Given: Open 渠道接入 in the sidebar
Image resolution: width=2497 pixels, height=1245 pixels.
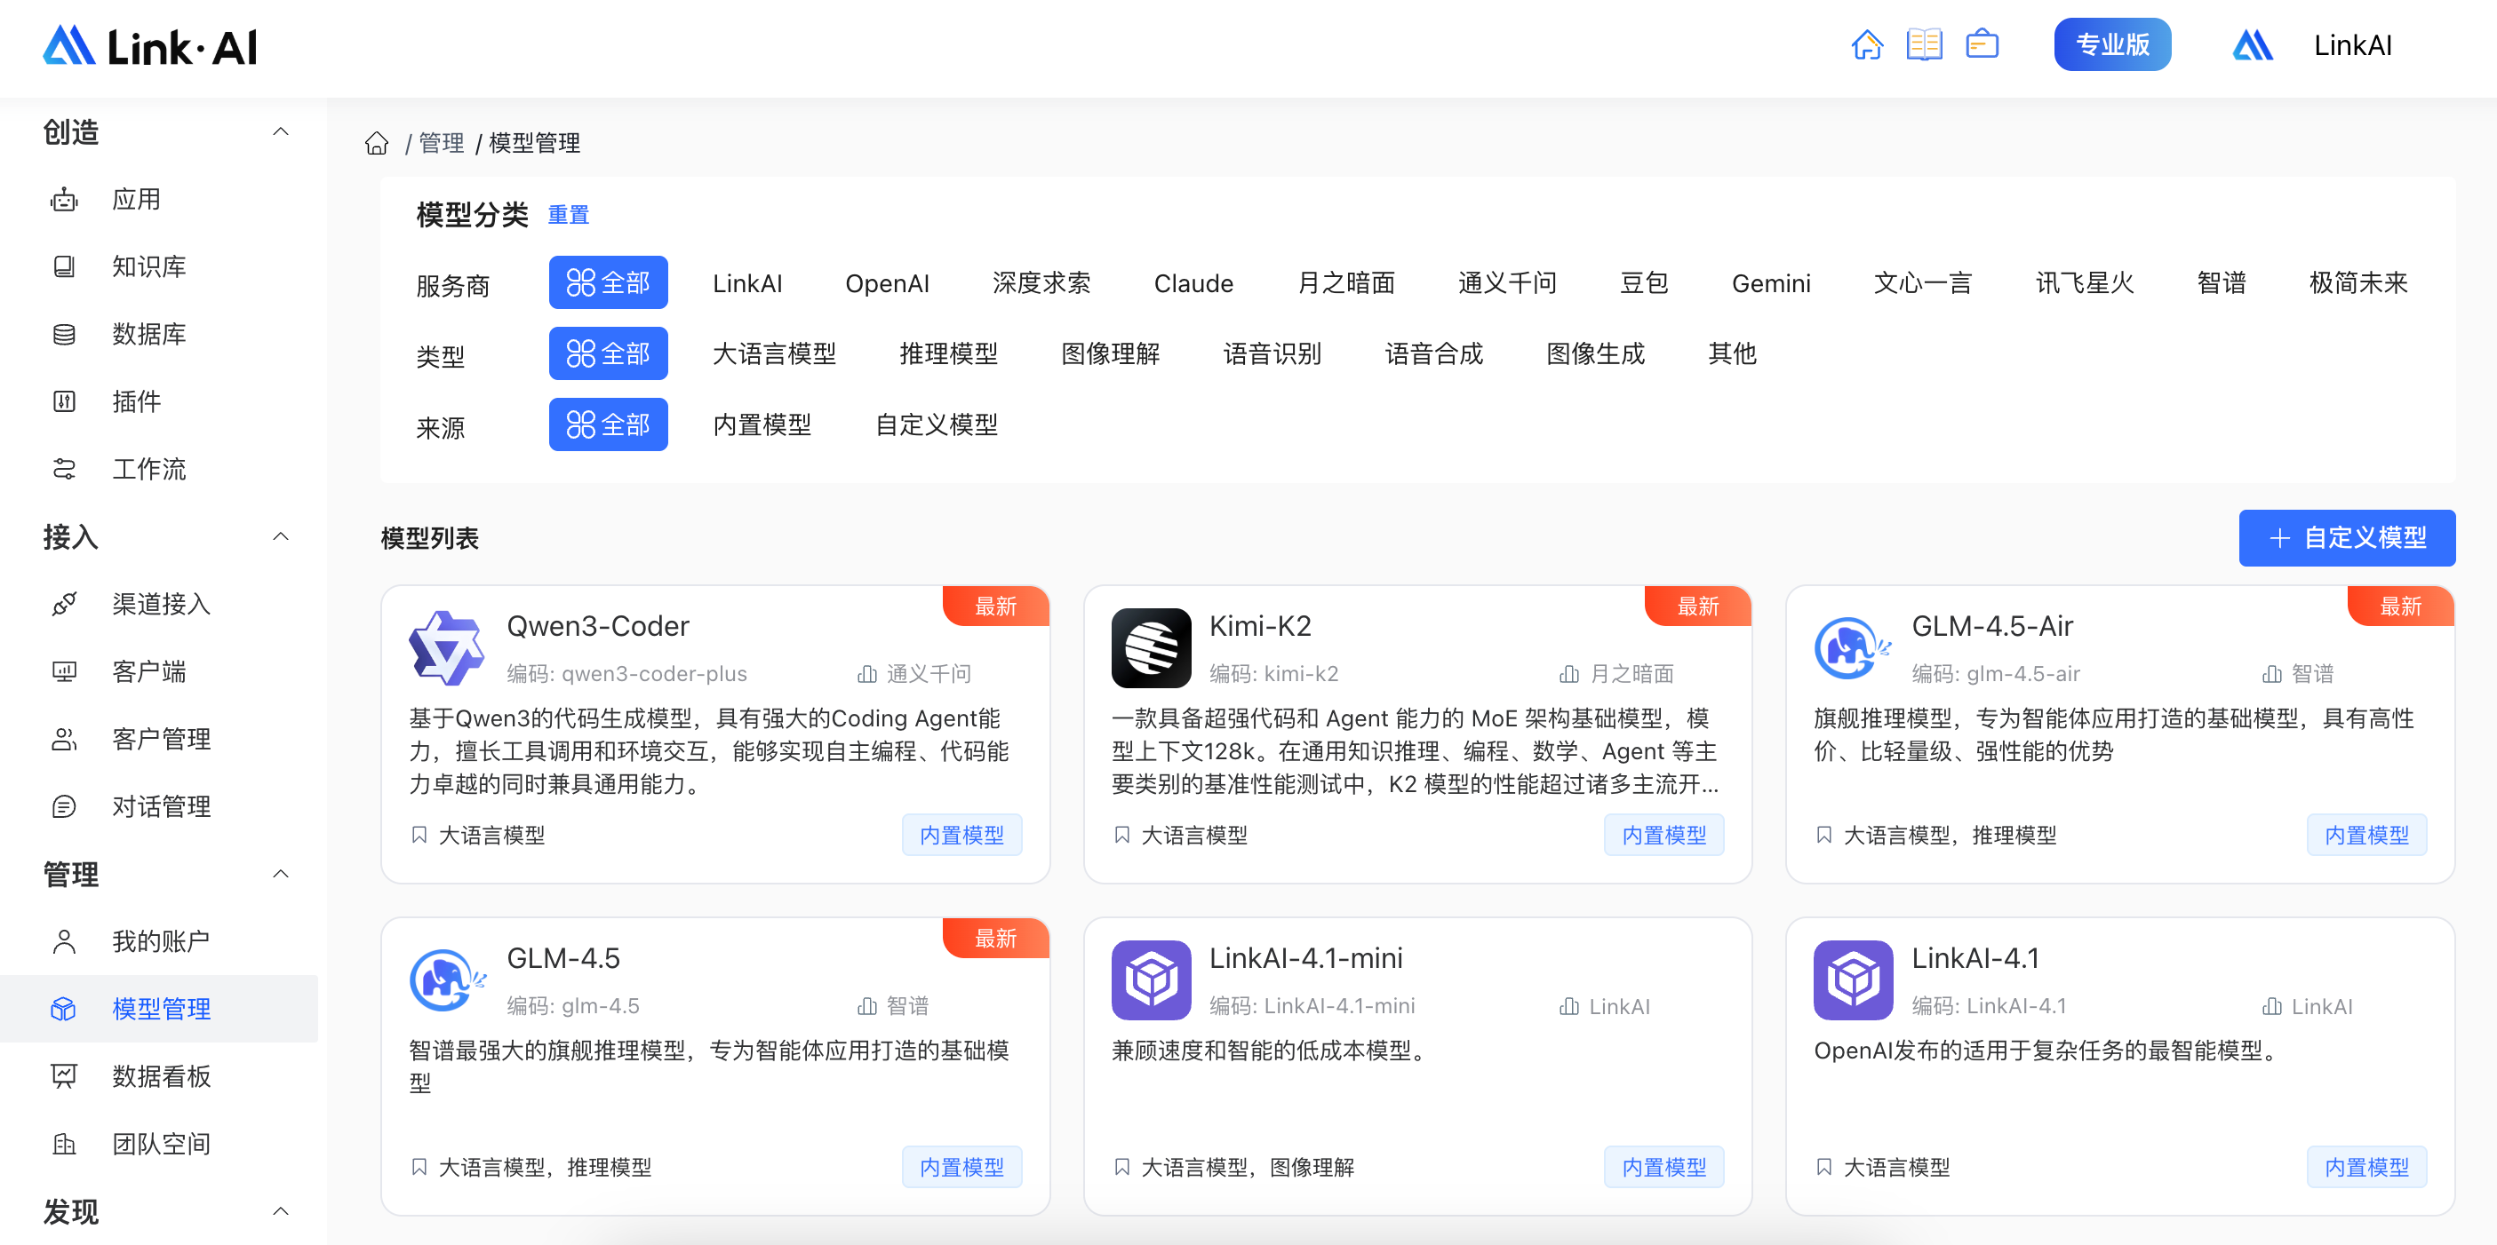Looking at the screenshot, I should 159,604.
